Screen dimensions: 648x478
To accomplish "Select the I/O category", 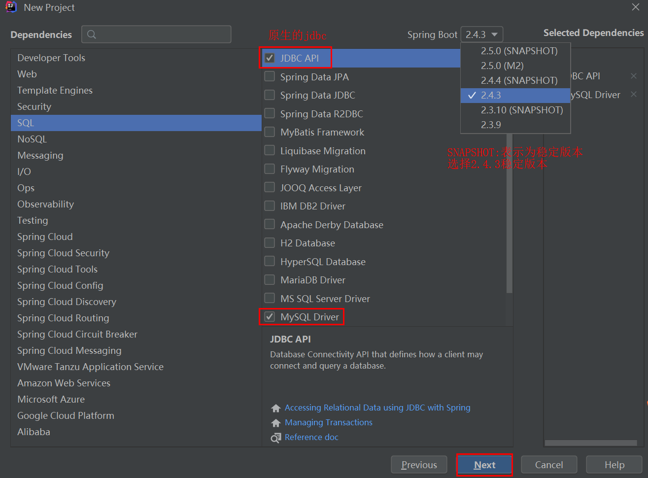I will point(136,171).
